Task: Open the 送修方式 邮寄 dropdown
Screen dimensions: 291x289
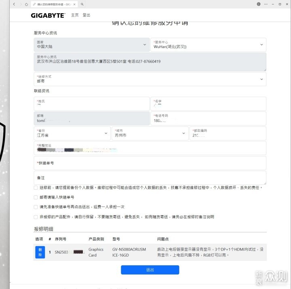Action: click(150, 79)
